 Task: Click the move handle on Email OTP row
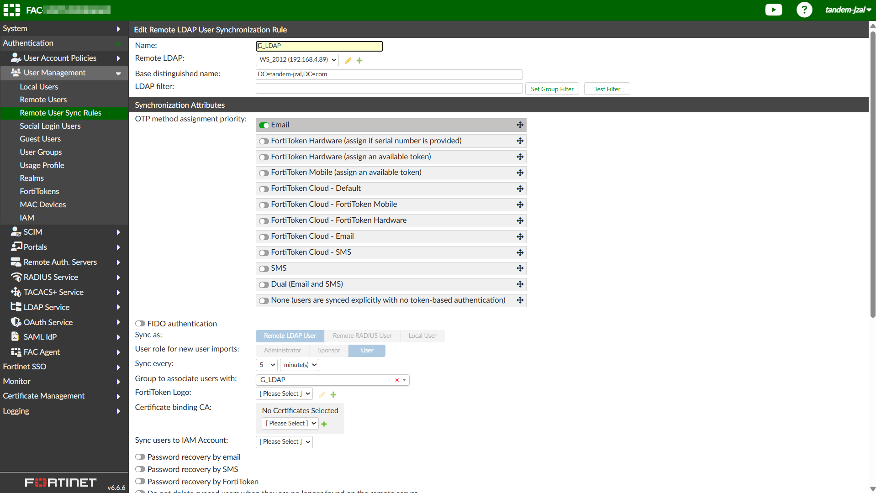coord(520,125)
